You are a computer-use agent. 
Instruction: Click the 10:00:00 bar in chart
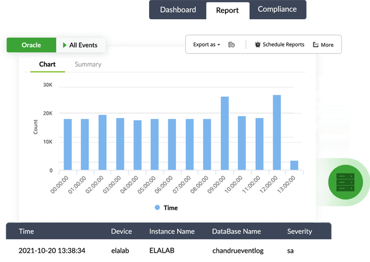(242, 143)
